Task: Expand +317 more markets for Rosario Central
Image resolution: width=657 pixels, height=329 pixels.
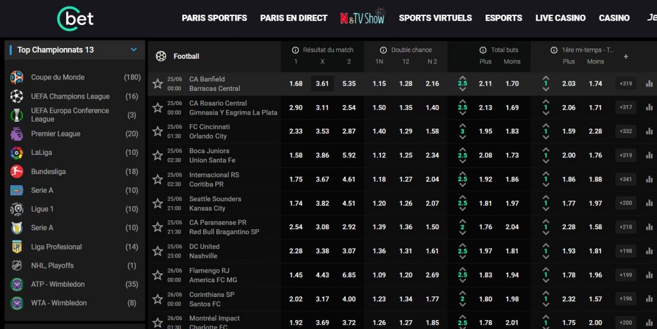Action: click(x=626, y=108)
